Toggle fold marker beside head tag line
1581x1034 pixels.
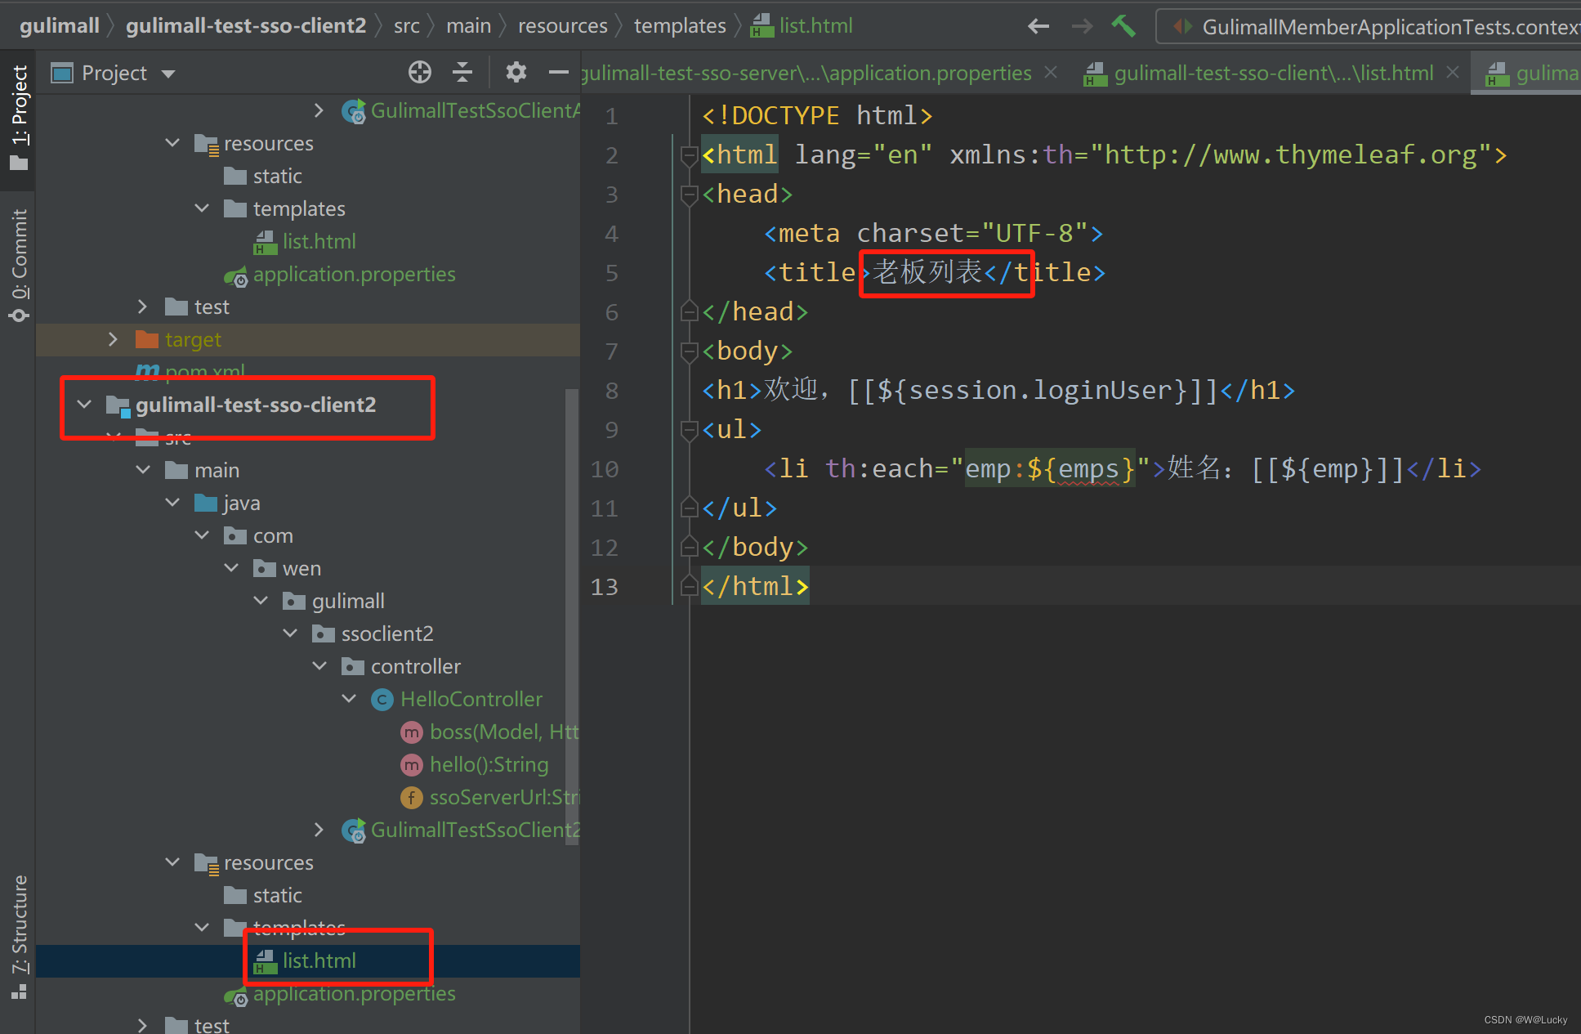tap(689, 195)
